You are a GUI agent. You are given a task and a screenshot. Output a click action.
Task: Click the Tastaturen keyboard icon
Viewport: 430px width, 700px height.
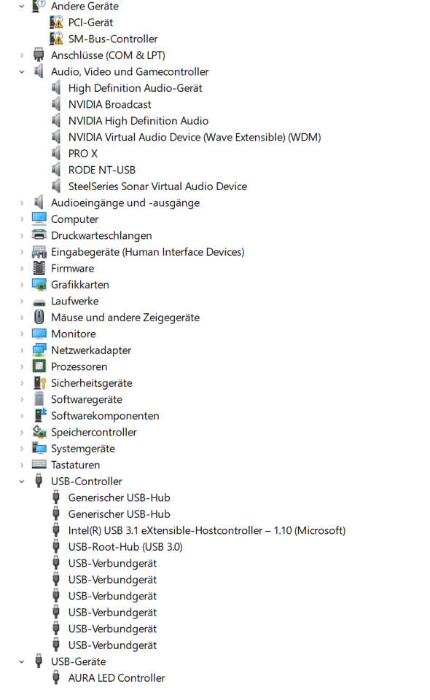(39, 465)
